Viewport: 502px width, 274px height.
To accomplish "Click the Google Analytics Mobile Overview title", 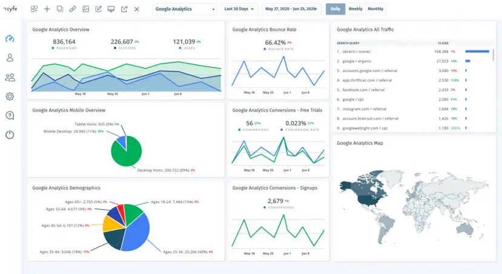I will coord(69,110).
